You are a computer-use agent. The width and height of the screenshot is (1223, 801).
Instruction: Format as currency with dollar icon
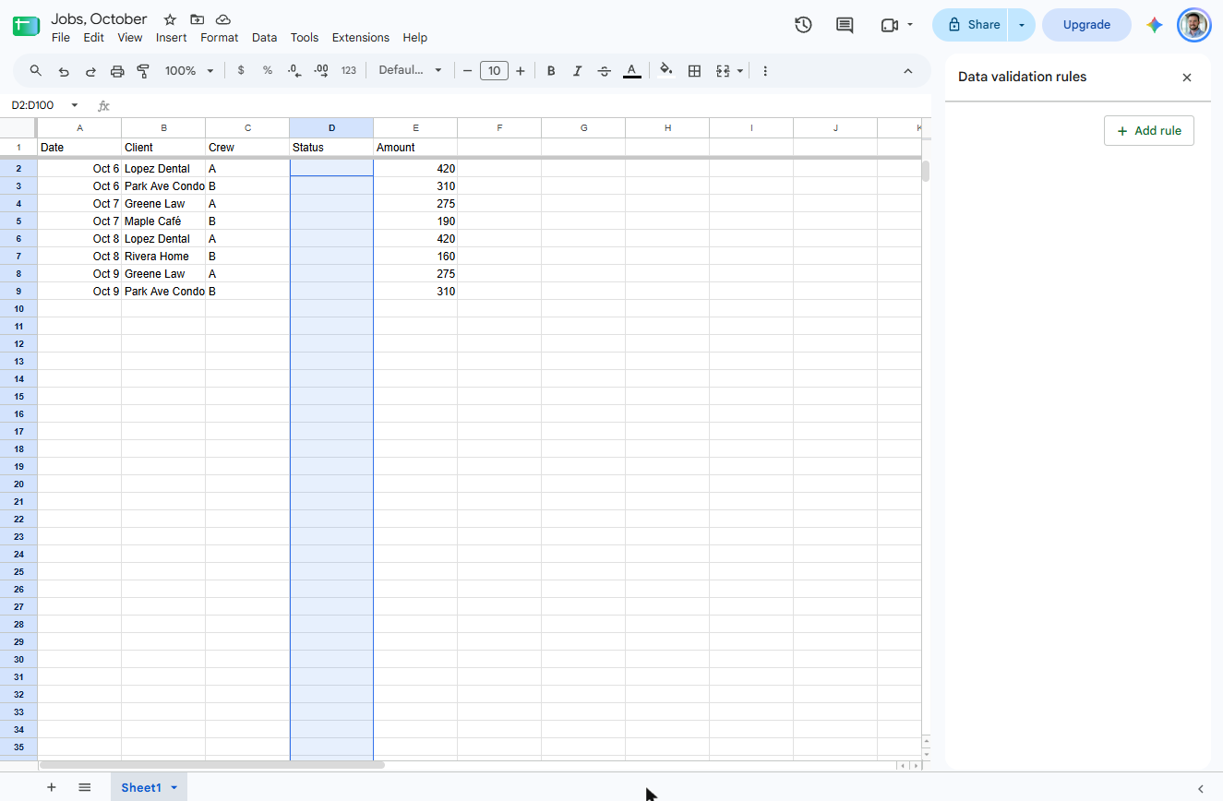[x=241, y=70]
